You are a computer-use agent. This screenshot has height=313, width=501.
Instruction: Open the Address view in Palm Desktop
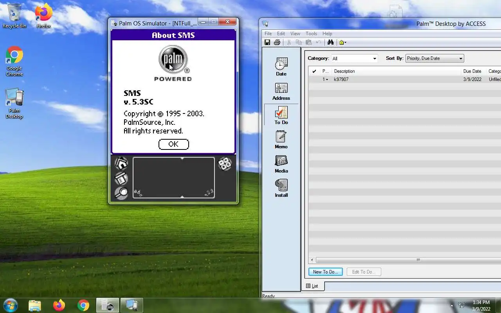pyautogui.click(x=281, y=91)
